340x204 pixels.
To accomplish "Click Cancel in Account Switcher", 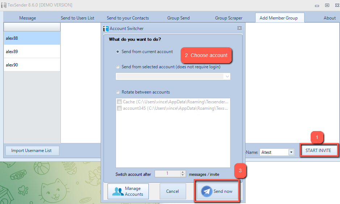I will pyautogui.click(x=173, y=191).
